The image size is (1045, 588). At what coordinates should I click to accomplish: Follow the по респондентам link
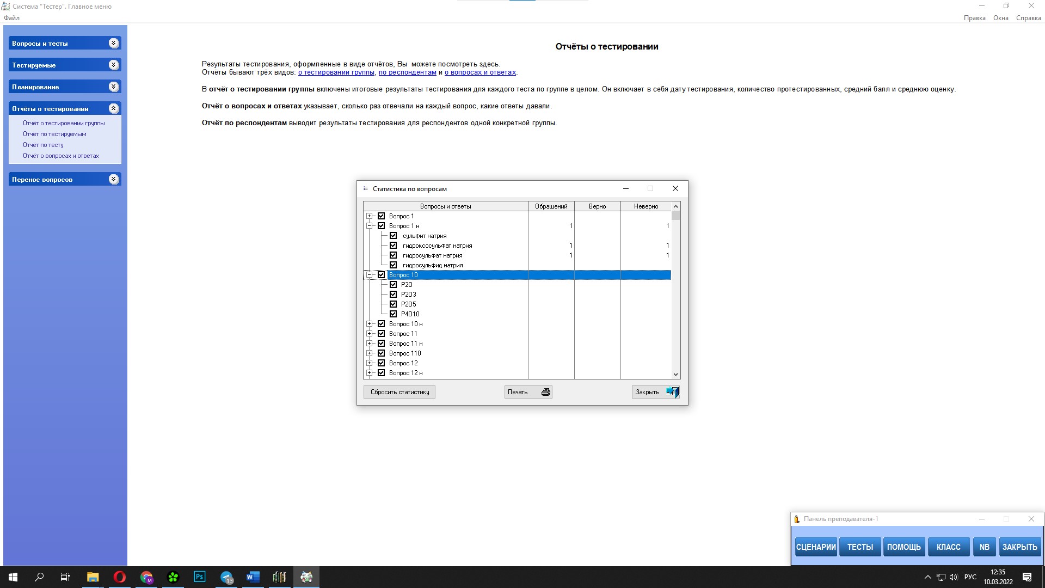tap(407, 72)
